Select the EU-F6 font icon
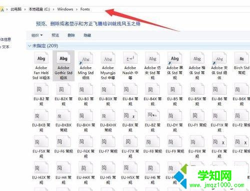The height and width of the screenshot is (191, 250). tap(63, 141)
